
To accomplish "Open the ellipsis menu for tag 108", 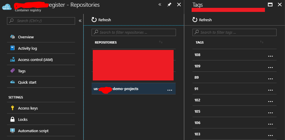I will (270, 56).
